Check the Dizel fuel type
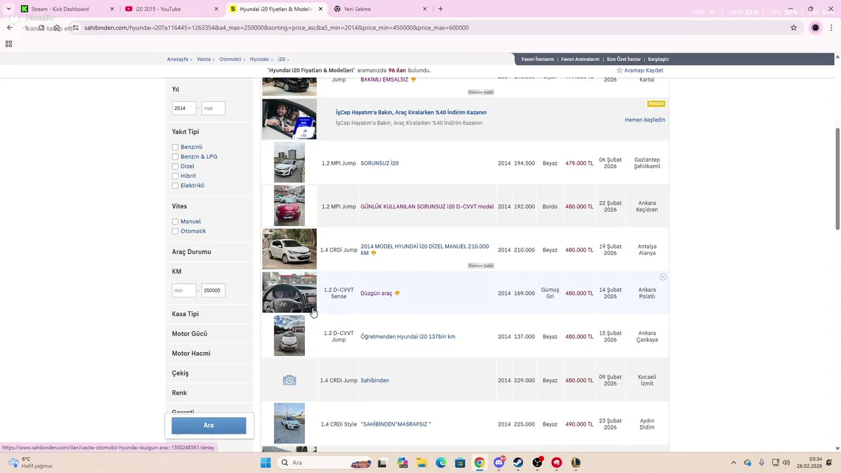Screen dimensions: 841x473 pyautogui.click(x=175, y=167)
